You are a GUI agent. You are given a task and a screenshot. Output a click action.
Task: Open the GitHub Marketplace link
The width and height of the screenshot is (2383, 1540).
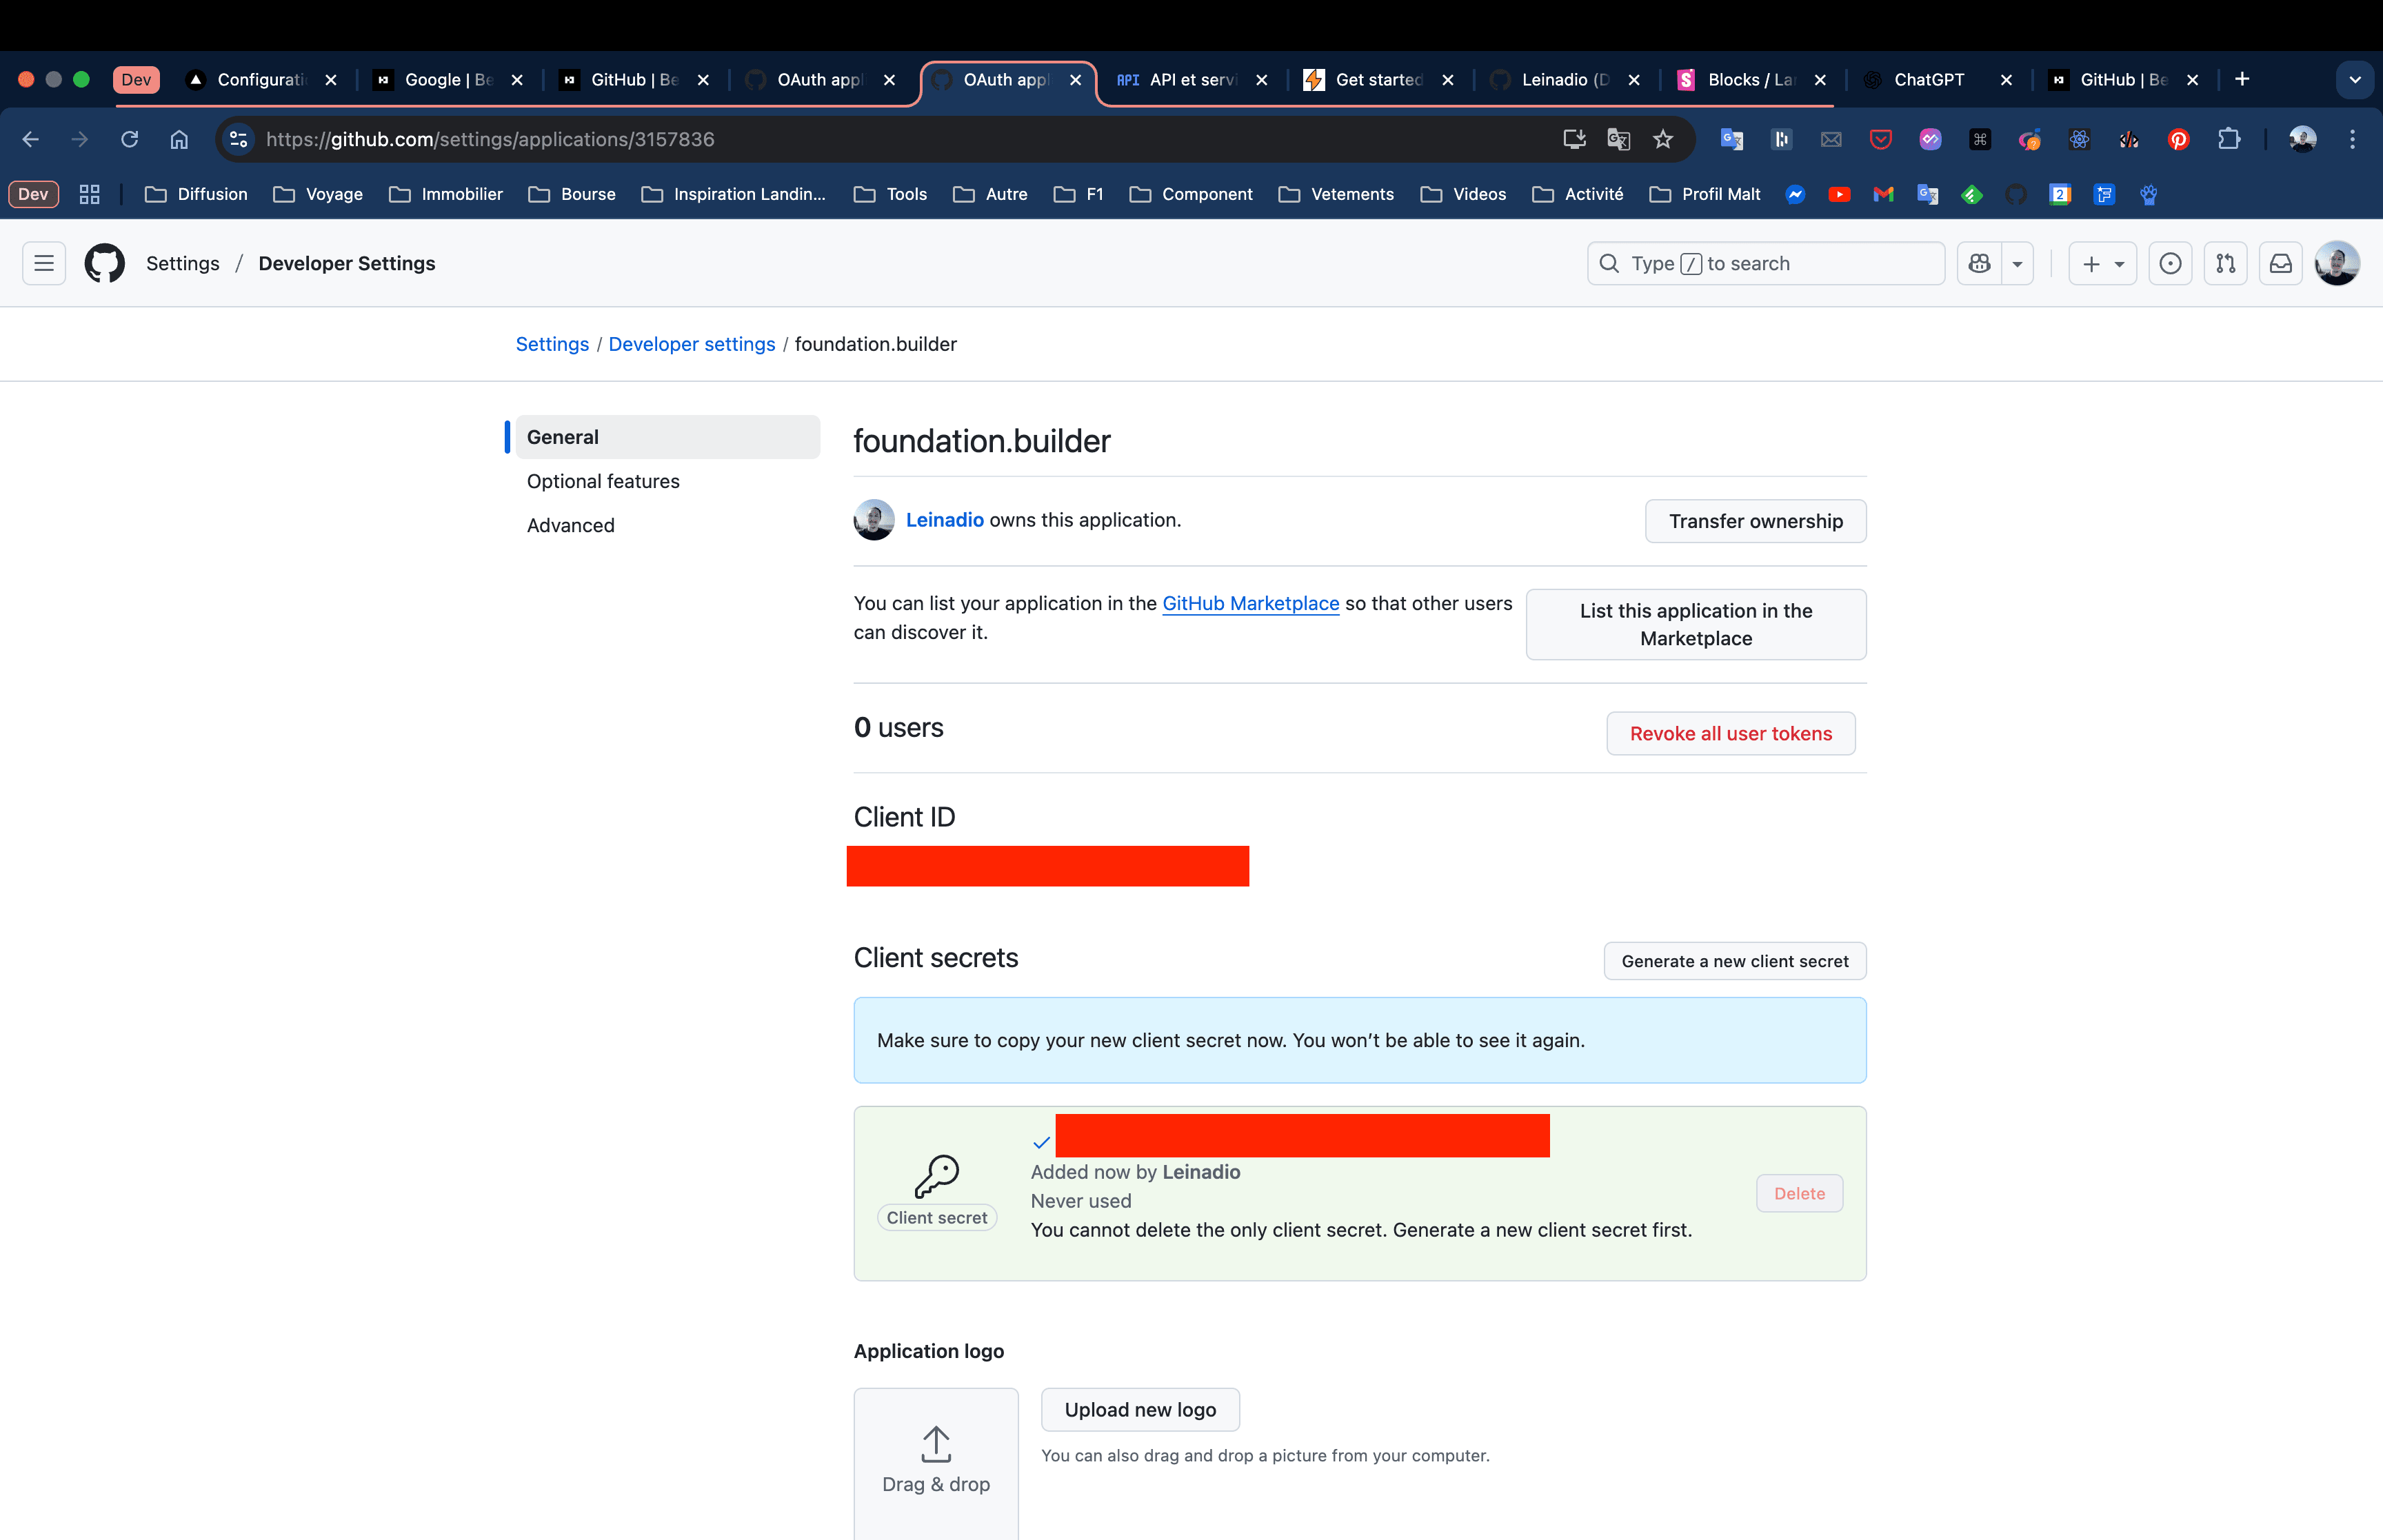pos(1250,603)
